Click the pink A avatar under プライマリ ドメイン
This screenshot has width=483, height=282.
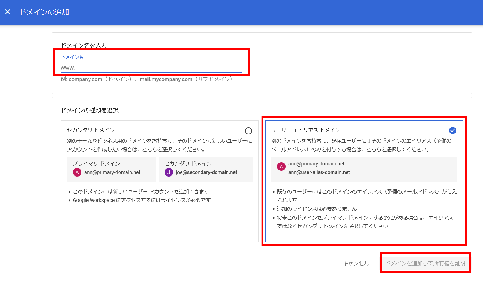coord(77,172)
